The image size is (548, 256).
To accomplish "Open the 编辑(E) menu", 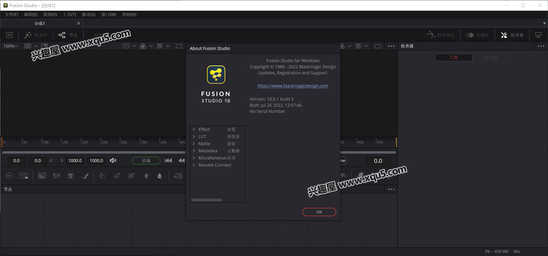I will (x=30, y=15).
